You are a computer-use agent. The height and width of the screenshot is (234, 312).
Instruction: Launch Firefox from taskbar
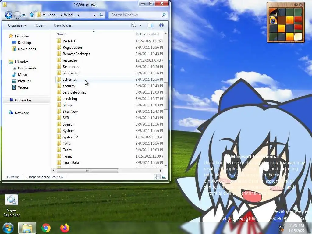(x=65, y=228)
